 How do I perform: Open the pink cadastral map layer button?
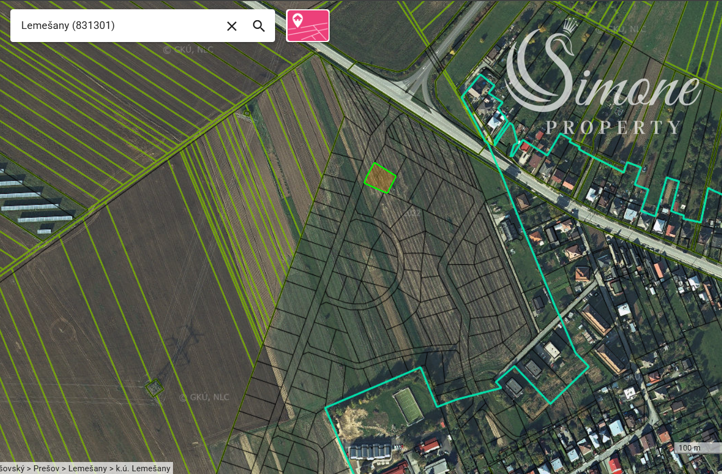[x=308, y=26]
